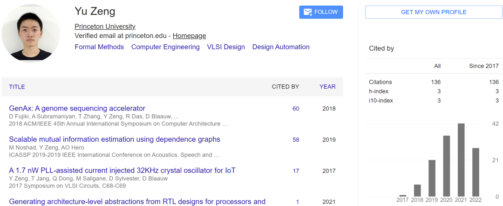
Task: Sort publications by Year column header
Action: coord(327,87)
